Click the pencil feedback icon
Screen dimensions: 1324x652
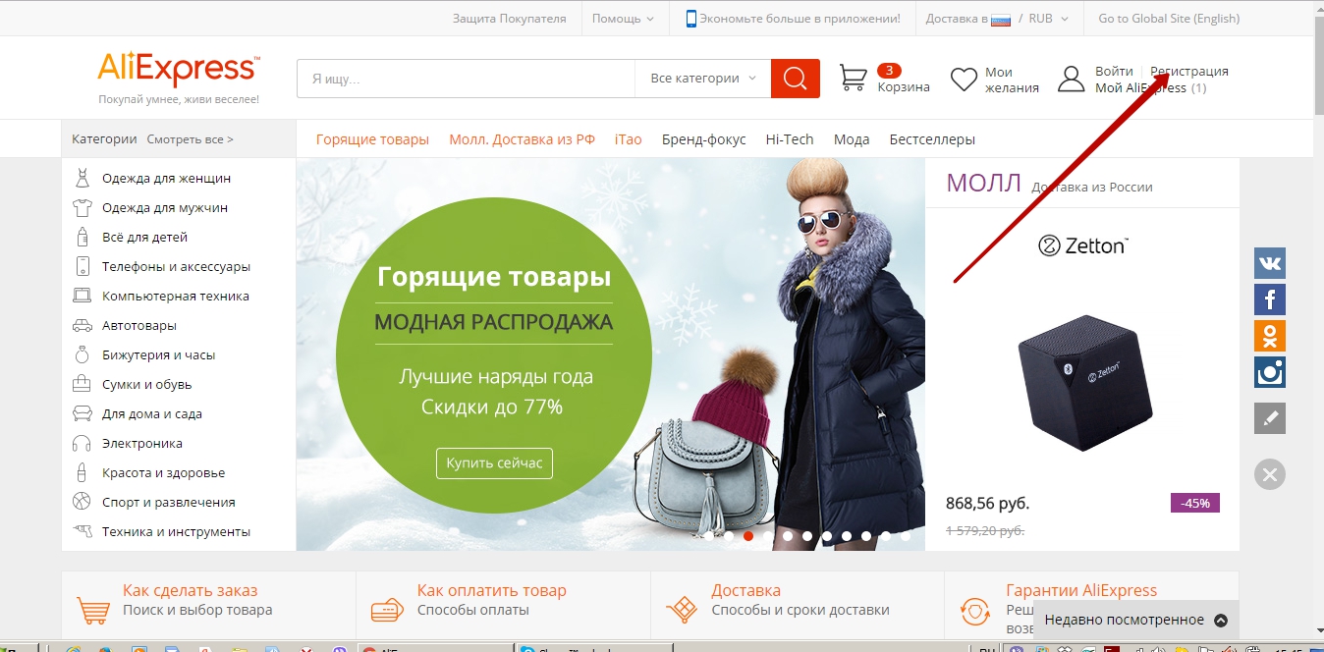[1270, 418]
